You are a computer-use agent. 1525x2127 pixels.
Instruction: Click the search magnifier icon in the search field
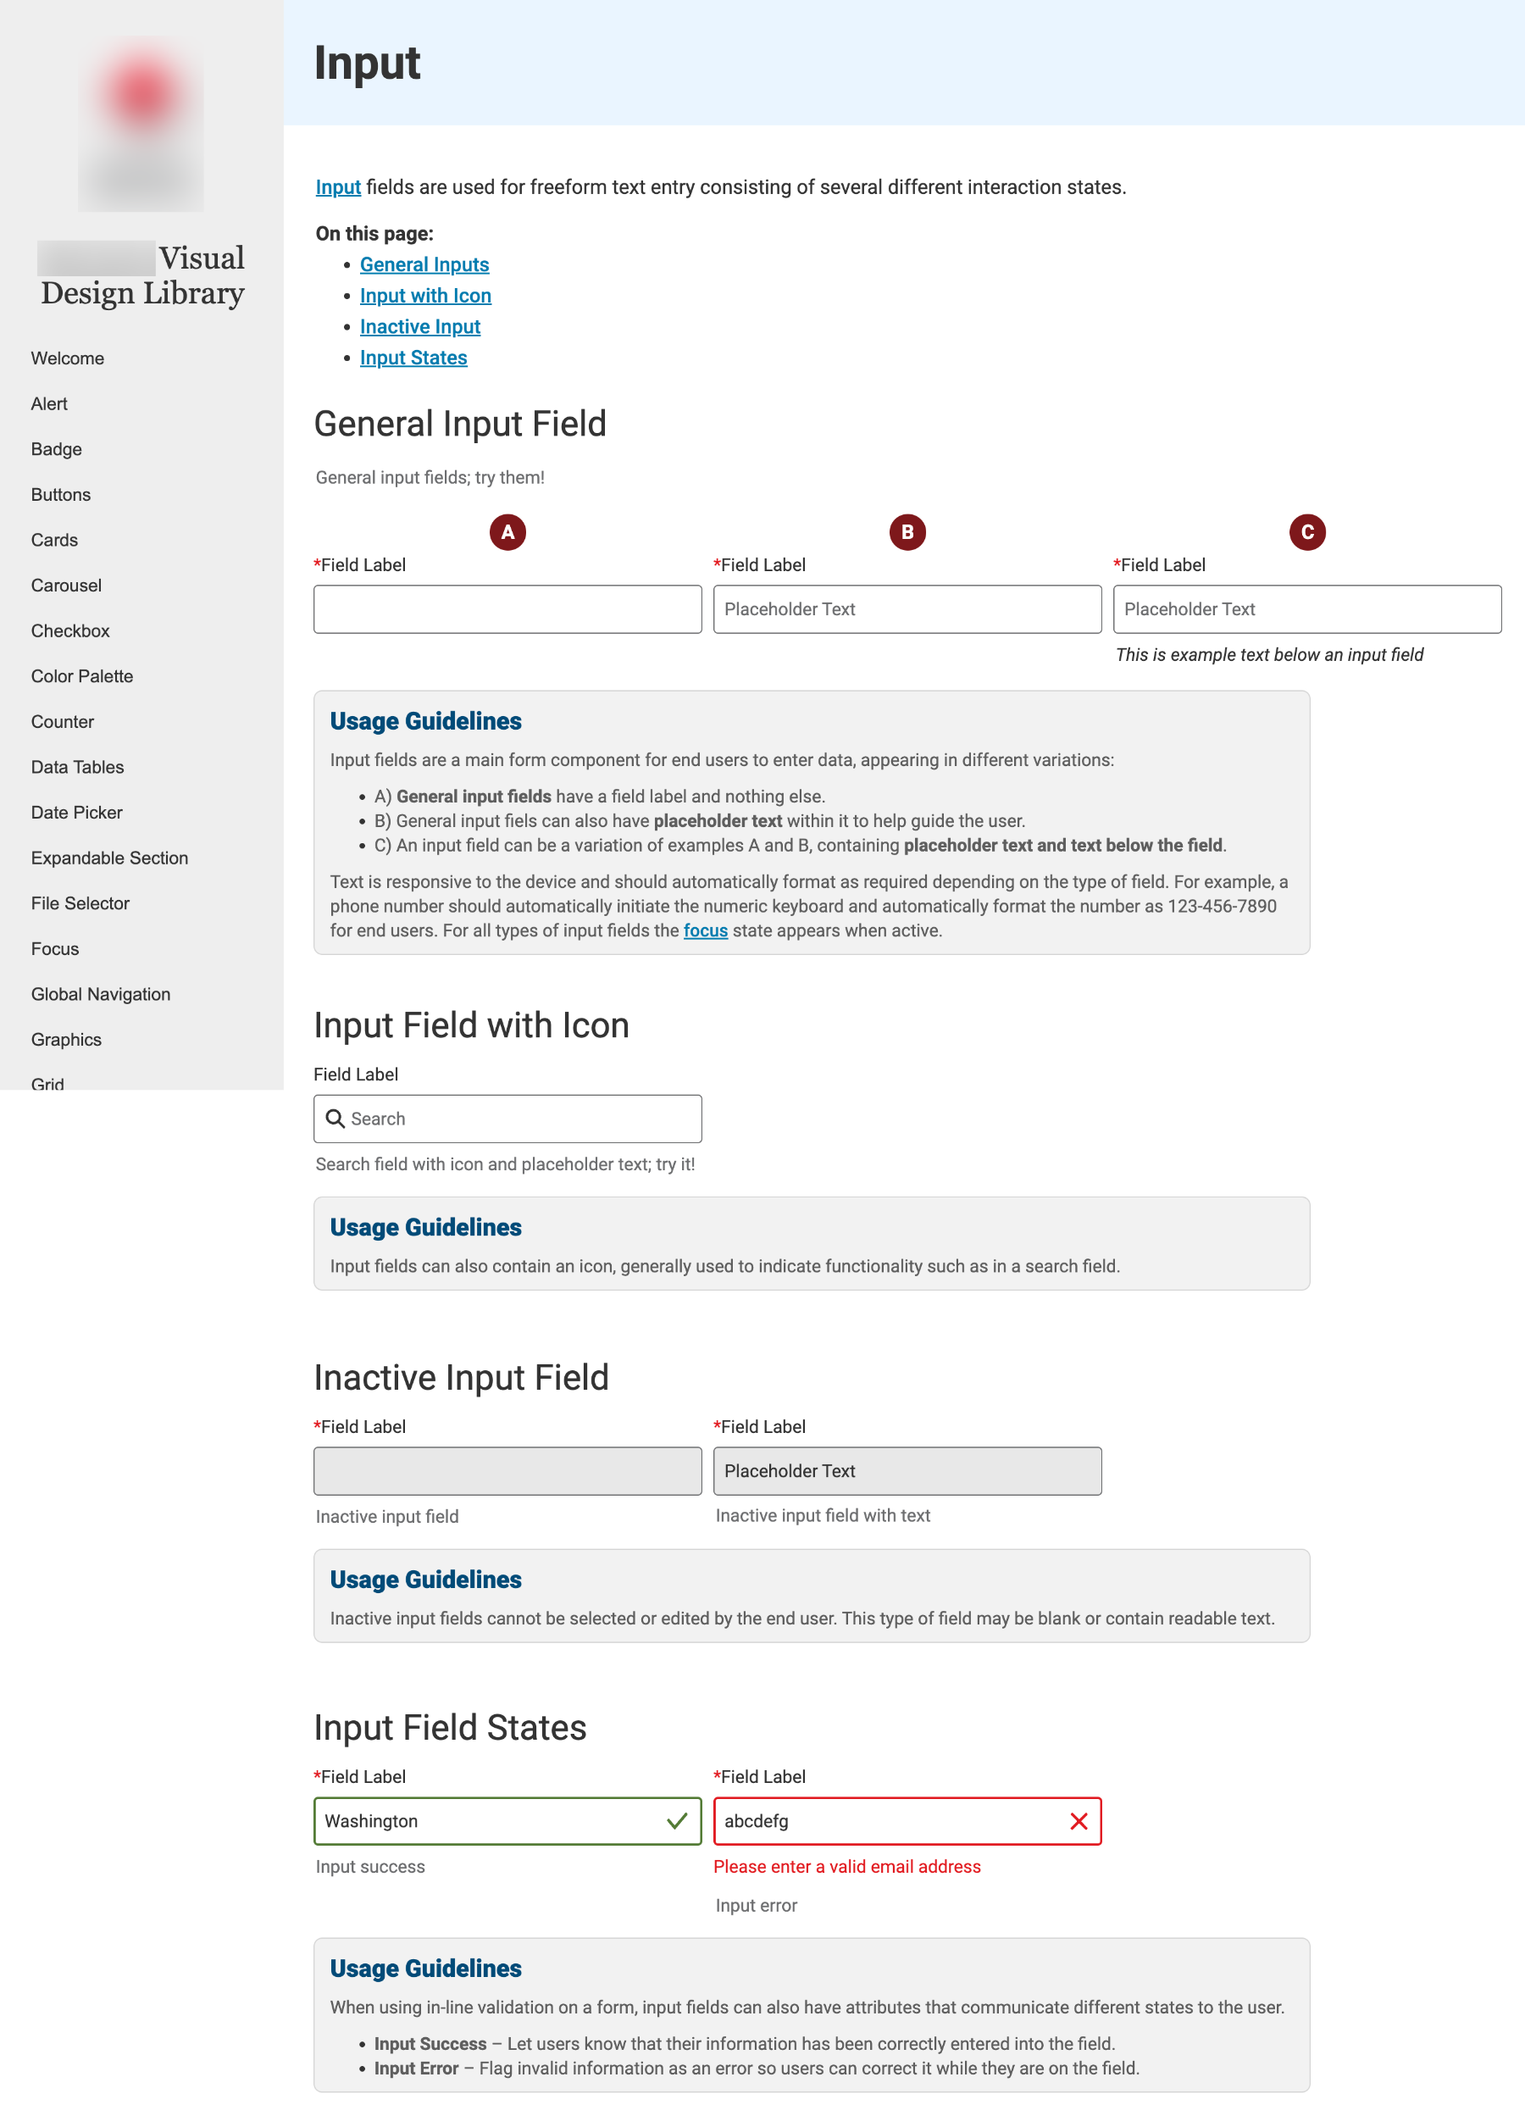(335, 1118)
